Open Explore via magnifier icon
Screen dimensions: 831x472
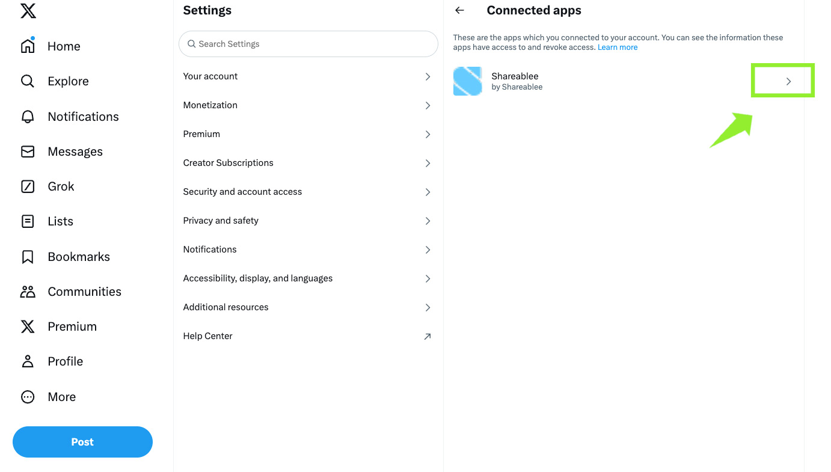coord(28,81)
